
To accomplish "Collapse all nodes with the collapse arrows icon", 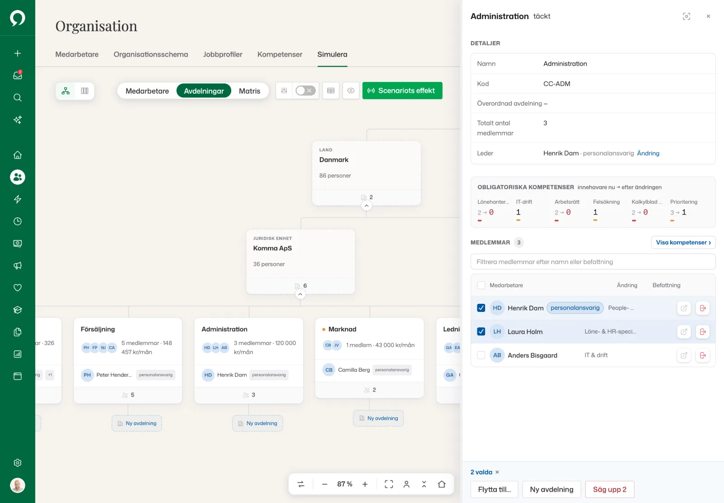I will 424,484.
